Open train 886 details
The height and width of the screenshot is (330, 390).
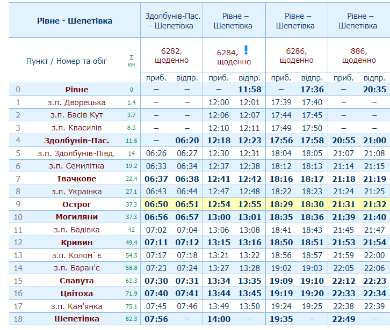(x=358, y=51)
